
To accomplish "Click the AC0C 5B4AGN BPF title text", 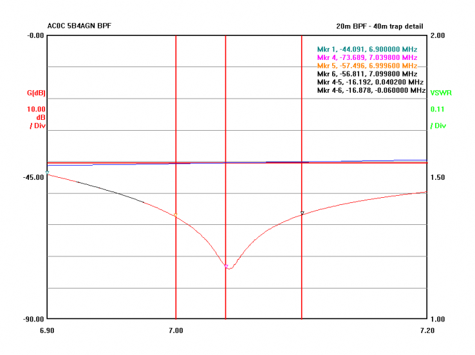I will coord(83,26).
